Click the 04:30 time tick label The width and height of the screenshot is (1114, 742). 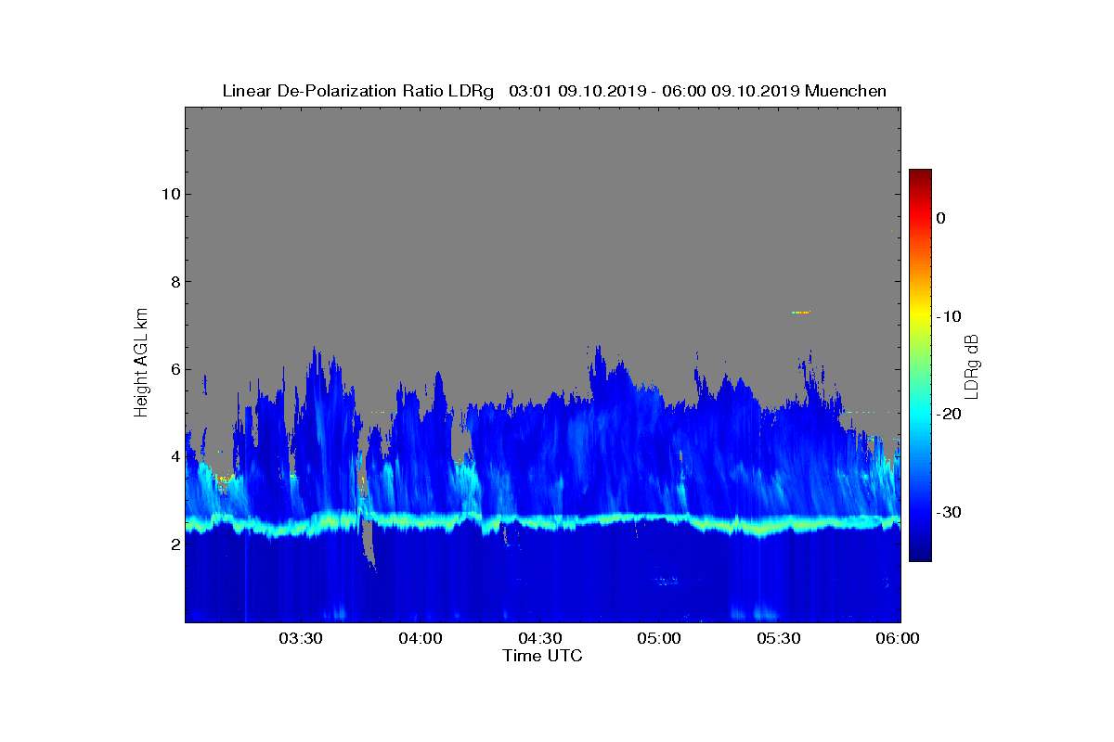(x=540, y=638)
